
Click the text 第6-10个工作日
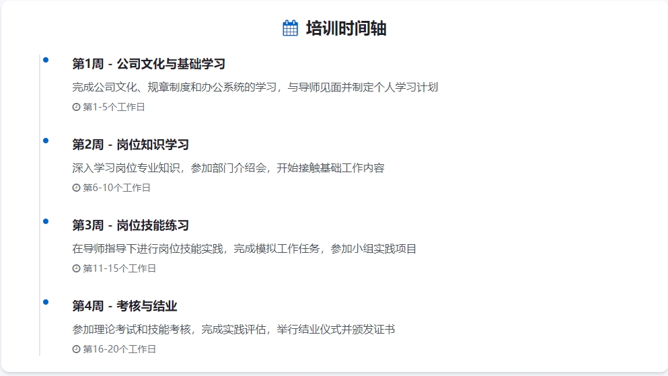tap(116, 188)
